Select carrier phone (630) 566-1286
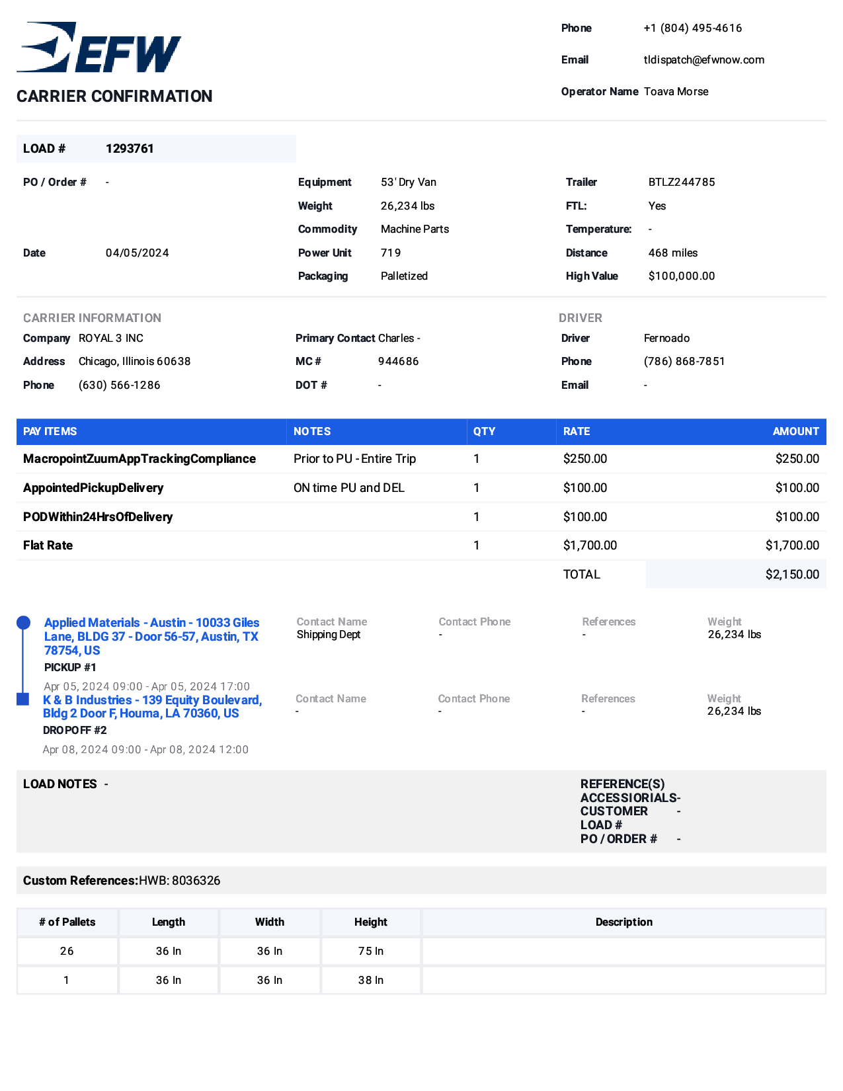 click(119, 385)
